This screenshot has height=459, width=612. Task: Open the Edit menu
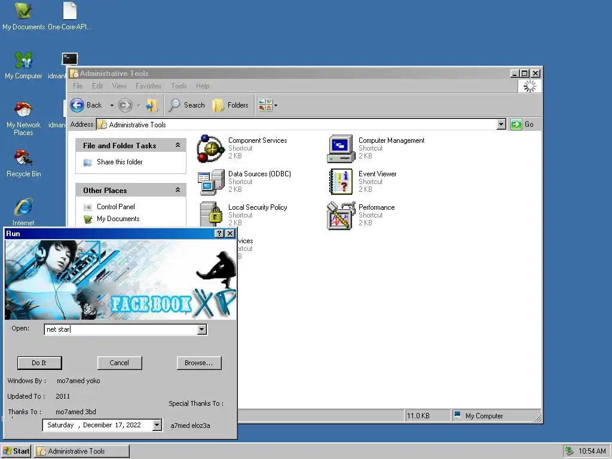(97, 86)
